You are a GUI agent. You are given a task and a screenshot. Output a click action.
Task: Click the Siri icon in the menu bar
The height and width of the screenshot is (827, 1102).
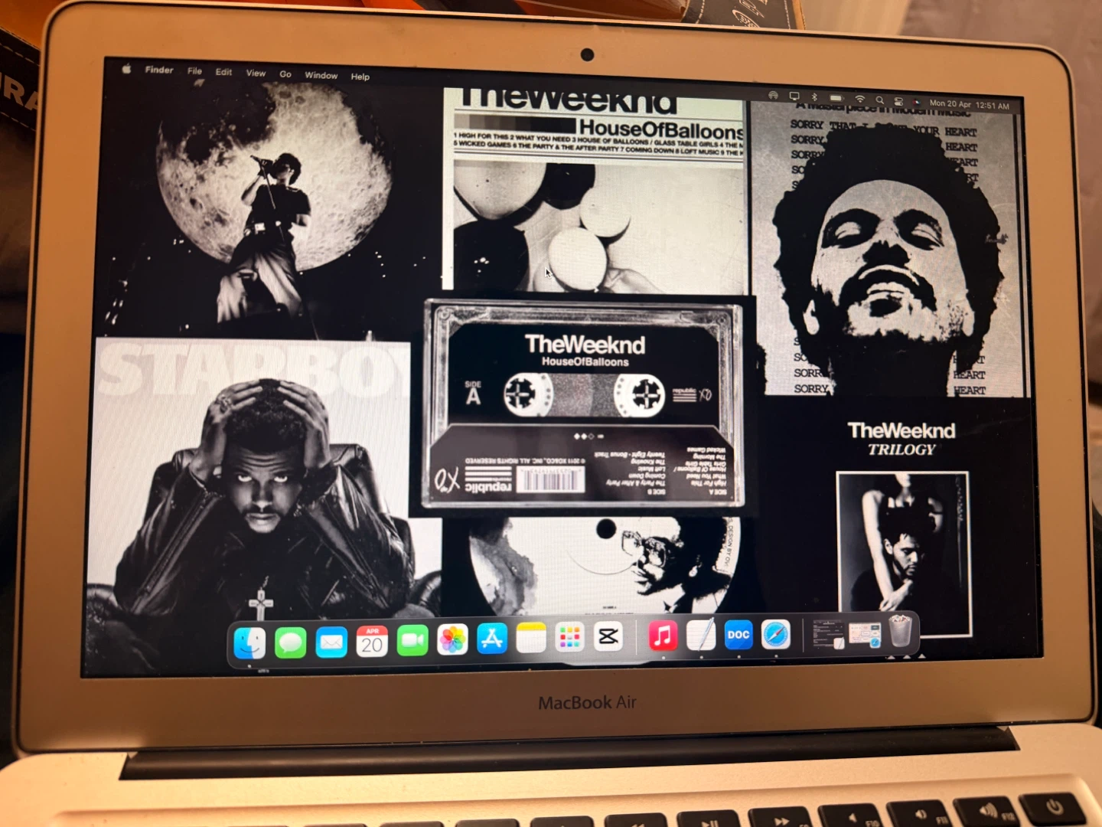click(917, 101)
